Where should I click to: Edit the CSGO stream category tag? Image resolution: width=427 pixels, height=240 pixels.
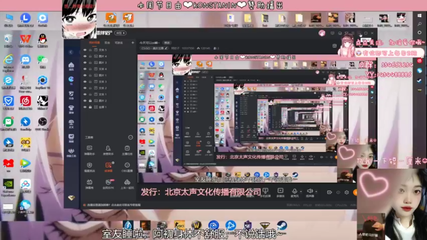[154, 48]
